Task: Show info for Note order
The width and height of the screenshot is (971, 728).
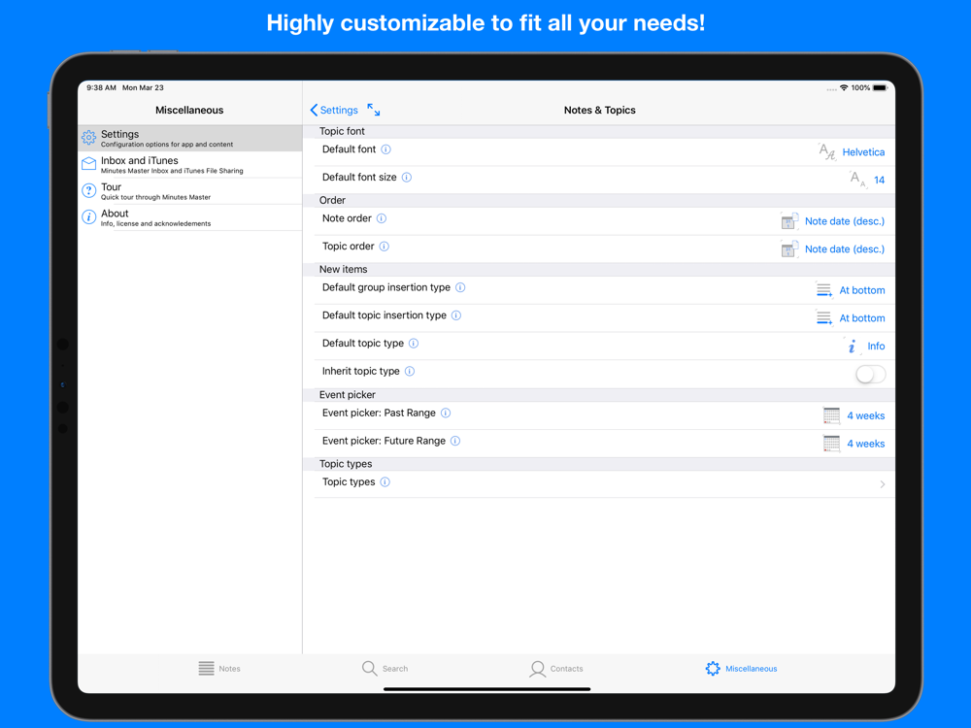Action: (x=382, y=218)
